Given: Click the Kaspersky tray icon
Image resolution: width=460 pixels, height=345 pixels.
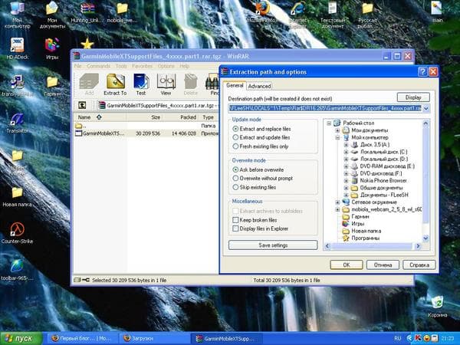Looking at the screenshot, I should click(x=418, y=338).
